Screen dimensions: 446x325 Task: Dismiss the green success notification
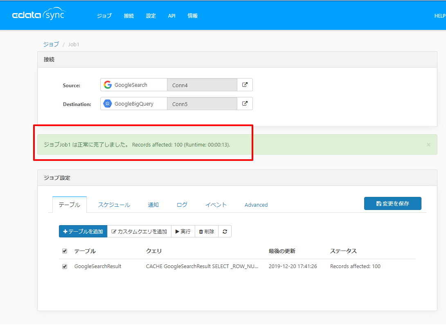[x=428, y=144]
